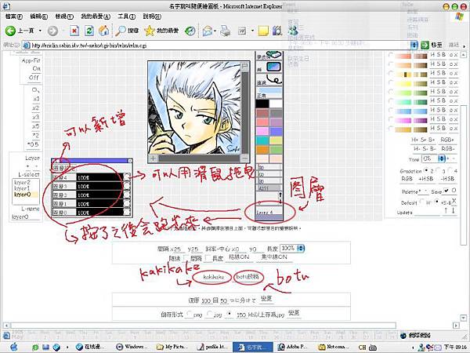Set Gradation to 4

tap(450, 170)
